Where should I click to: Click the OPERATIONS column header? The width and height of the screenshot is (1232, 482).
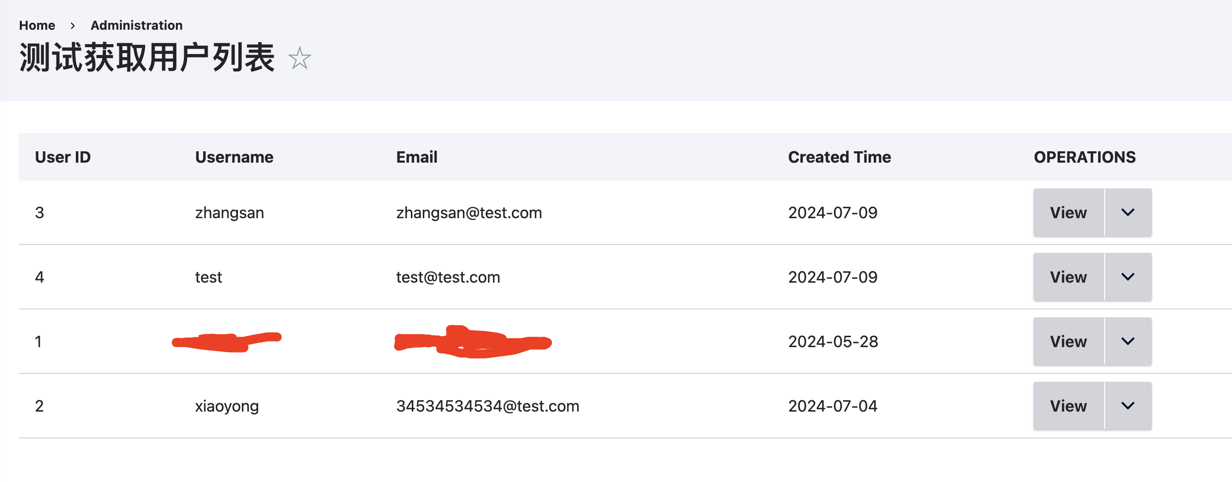click(x=1084, y=157)
